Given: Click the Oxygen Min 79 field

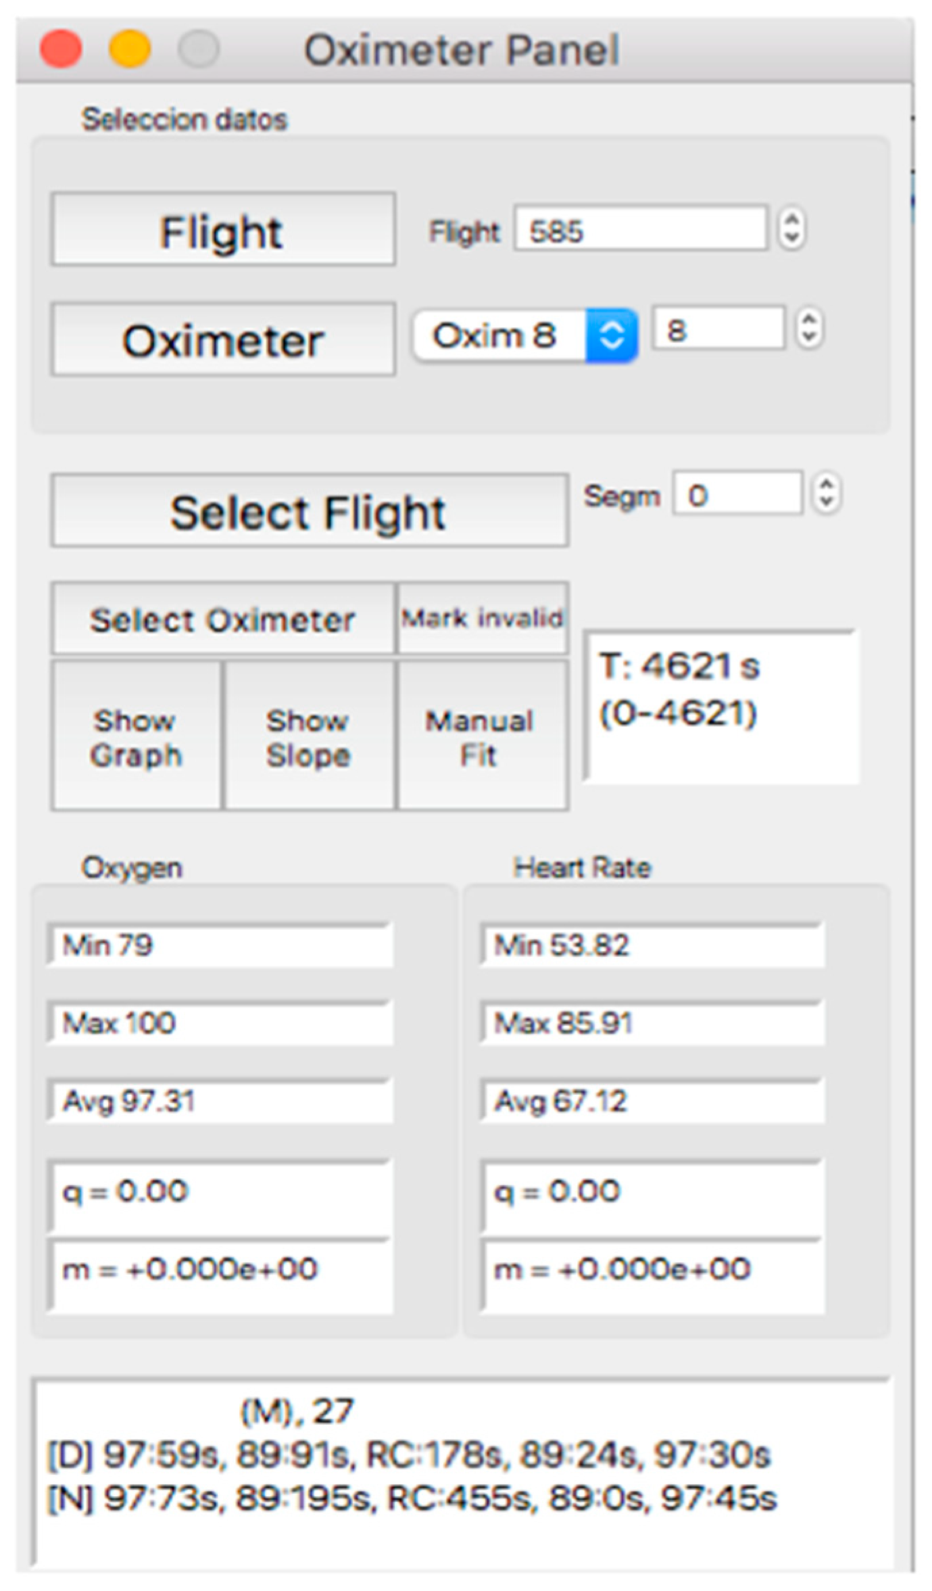Looking at the screenshot, I should pos(220,945).
